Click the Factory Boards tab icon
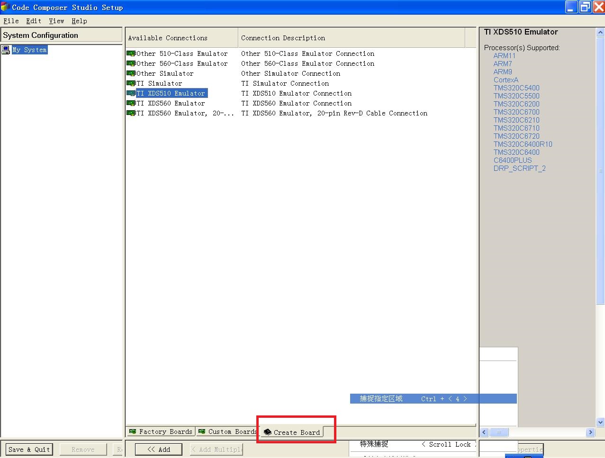Screen dimensions: 605x458 tap(133, 432)
